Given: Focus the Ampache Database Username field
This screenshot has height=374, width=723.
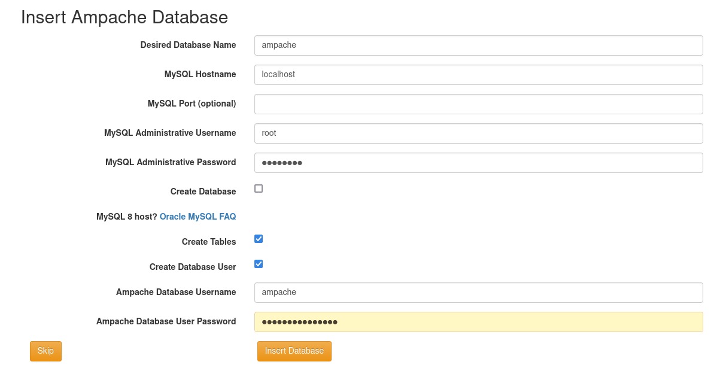Looking at the screenshot, I should tap(478, 293).
